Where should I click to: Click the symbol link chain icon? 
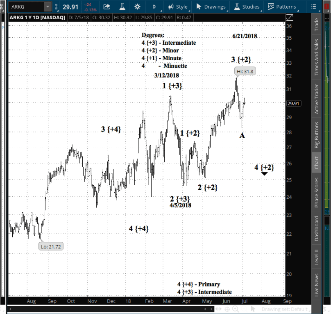point(57,7)
